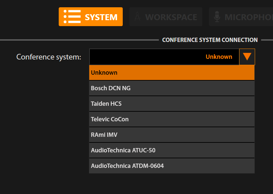The height and width of the screenshot is (194, 273).
Task: Collapse the list with the orange arrow button
Action: tap(247, 57)
